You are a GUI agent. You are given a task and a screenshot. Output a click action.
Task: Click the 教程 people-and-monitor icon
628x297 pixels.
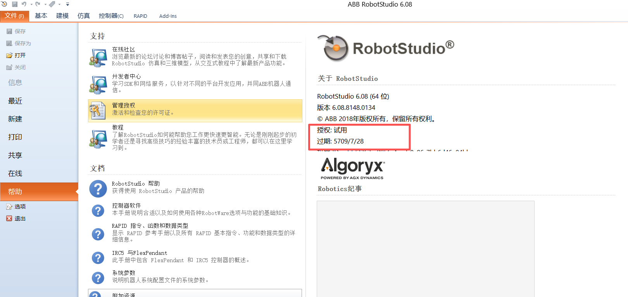(x=98, y=139)
